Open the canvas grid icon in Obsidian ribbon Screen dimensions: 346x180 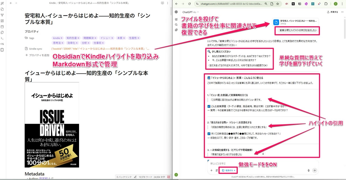tap(2, 21)
